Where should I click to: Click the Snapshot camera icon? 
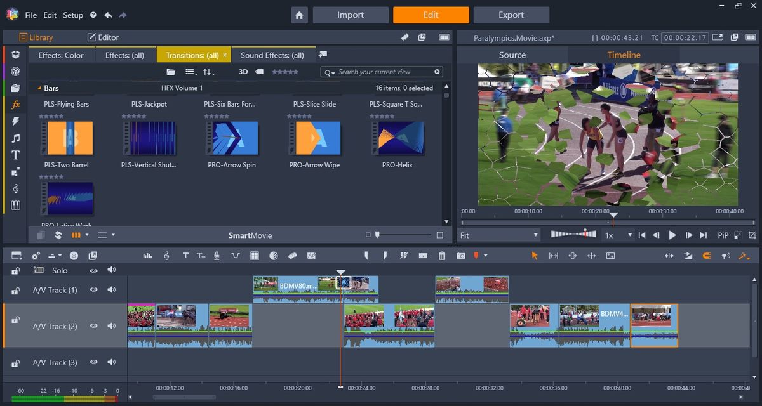[x=461, y=256]
